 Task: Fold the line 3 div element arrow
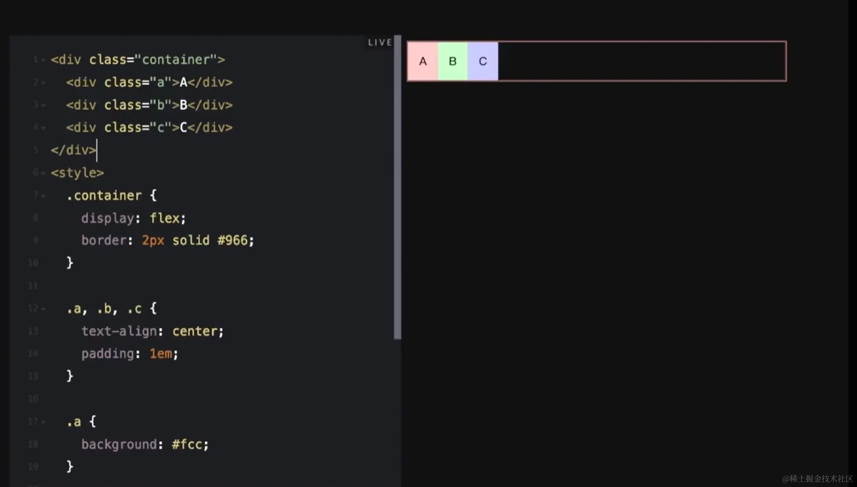click(x=43, y=105)
